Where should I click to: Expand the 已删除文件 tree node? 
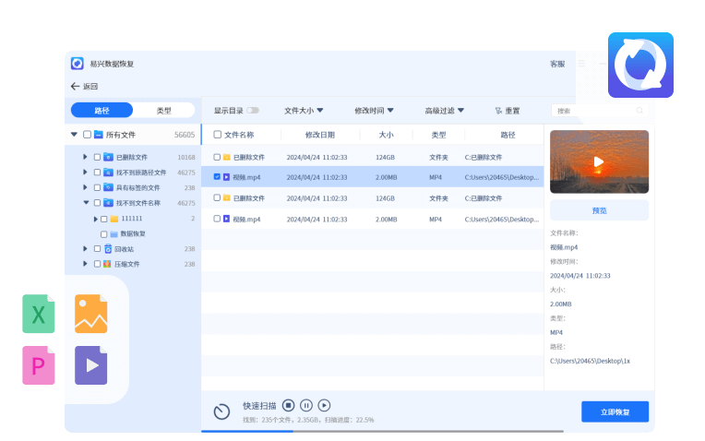85,157
